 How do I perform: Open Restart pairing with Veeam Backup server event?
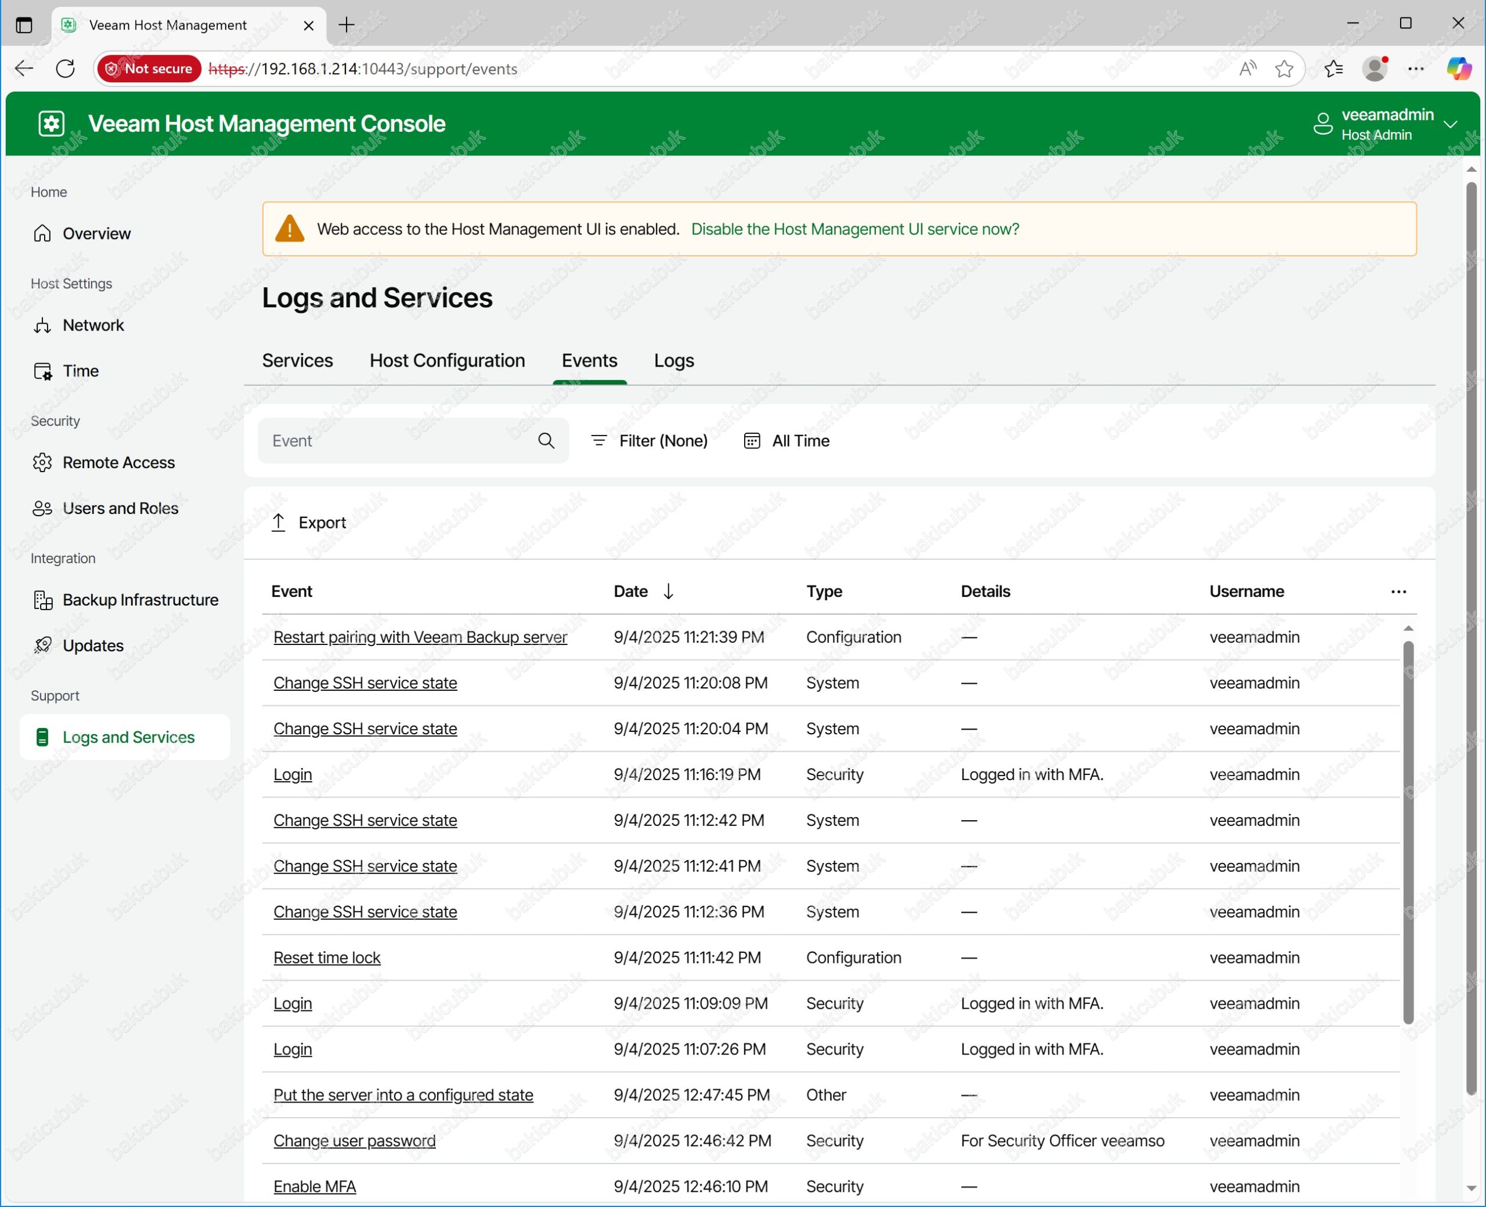420,637
